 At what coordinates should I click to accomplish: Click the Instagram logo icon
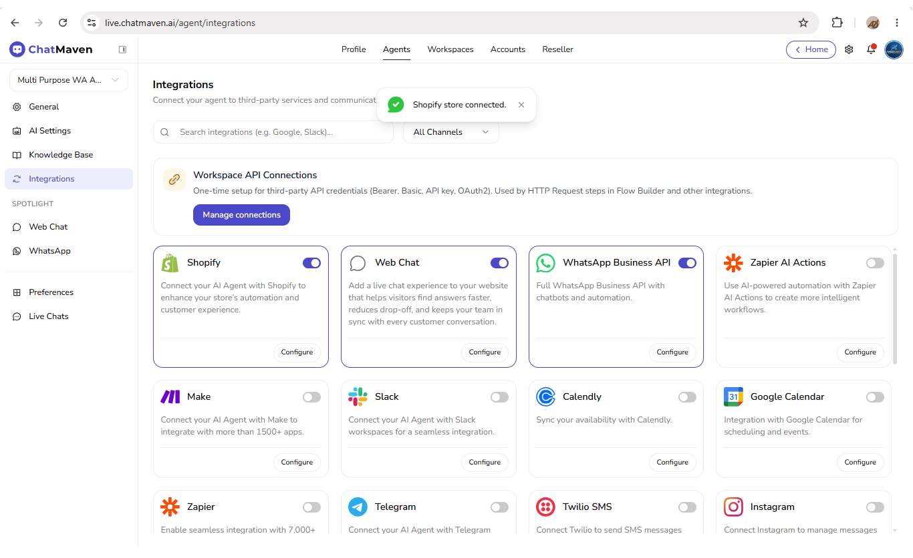tap(733, 507)
